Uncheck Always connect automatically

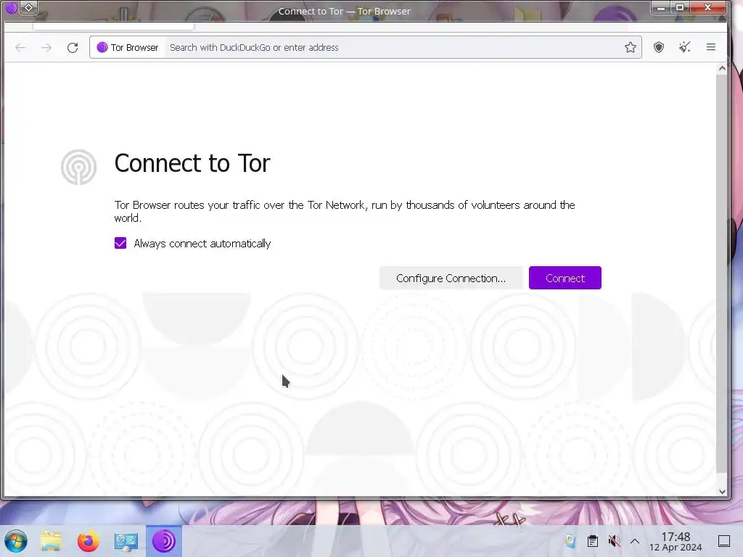pos(120,244)
